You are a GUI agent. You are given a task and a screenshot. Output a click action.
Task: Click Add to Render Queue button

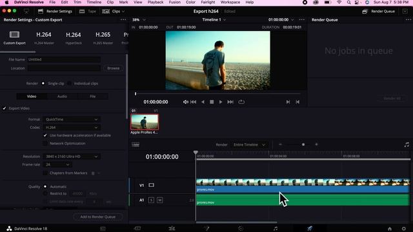97,217
